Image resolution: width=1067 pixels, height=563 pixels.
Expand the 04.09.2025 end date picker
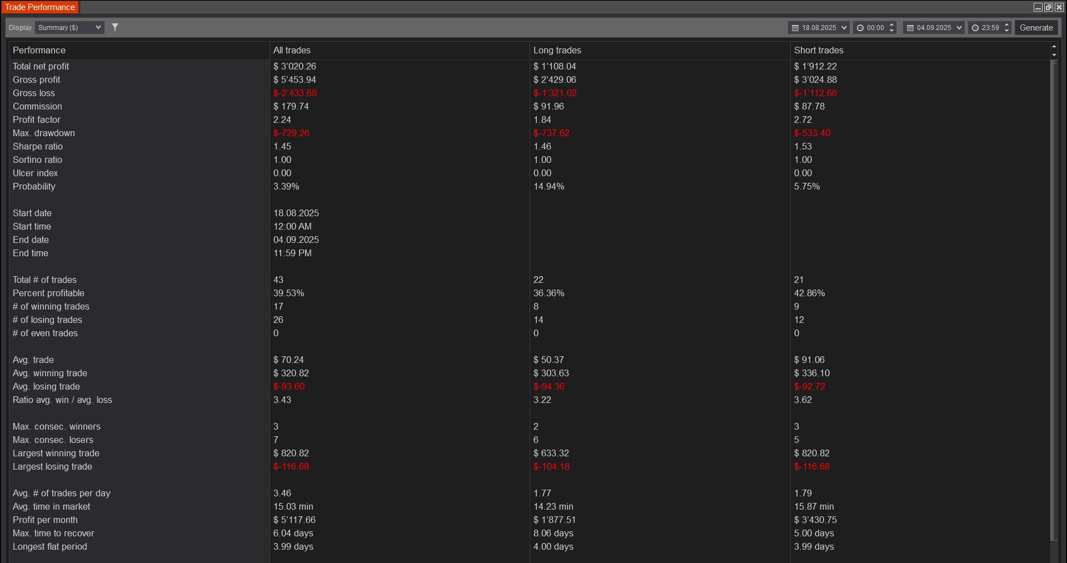click(x=959, y=28)
